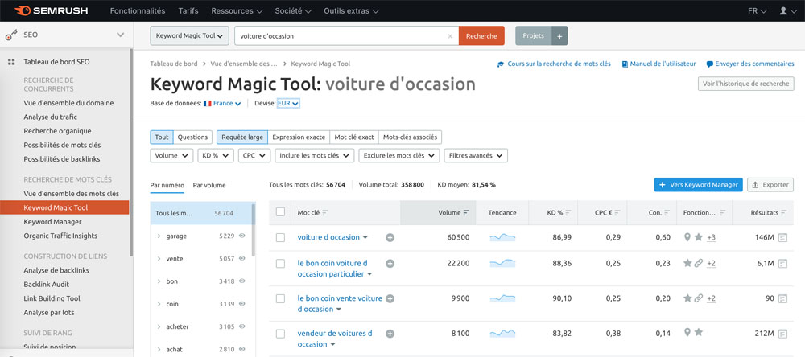Open the FR language selector
The height and width of the screenshot is (357, 805).
758,10
